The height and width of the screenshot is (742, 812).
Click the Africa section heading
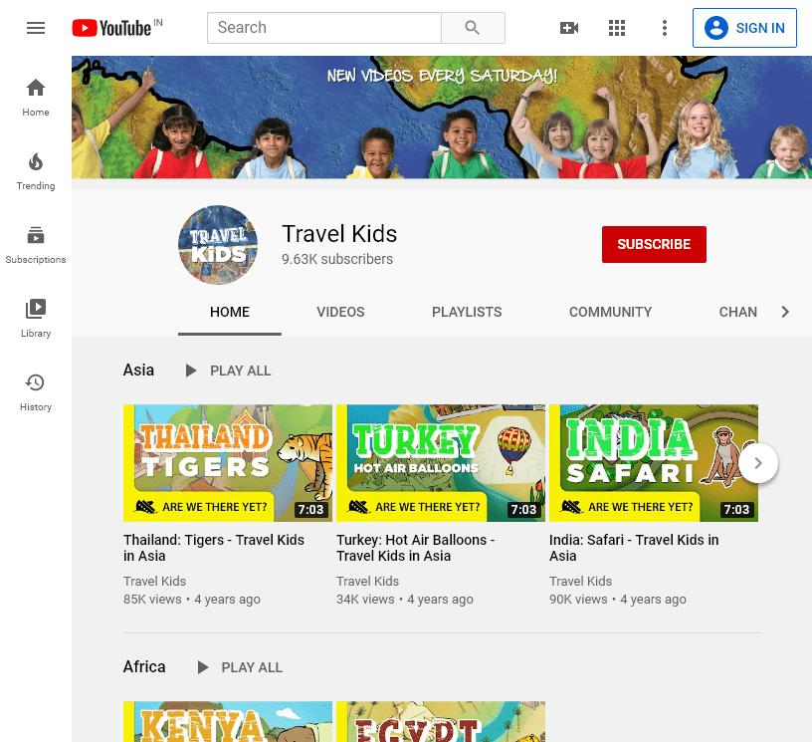point(144,667)
